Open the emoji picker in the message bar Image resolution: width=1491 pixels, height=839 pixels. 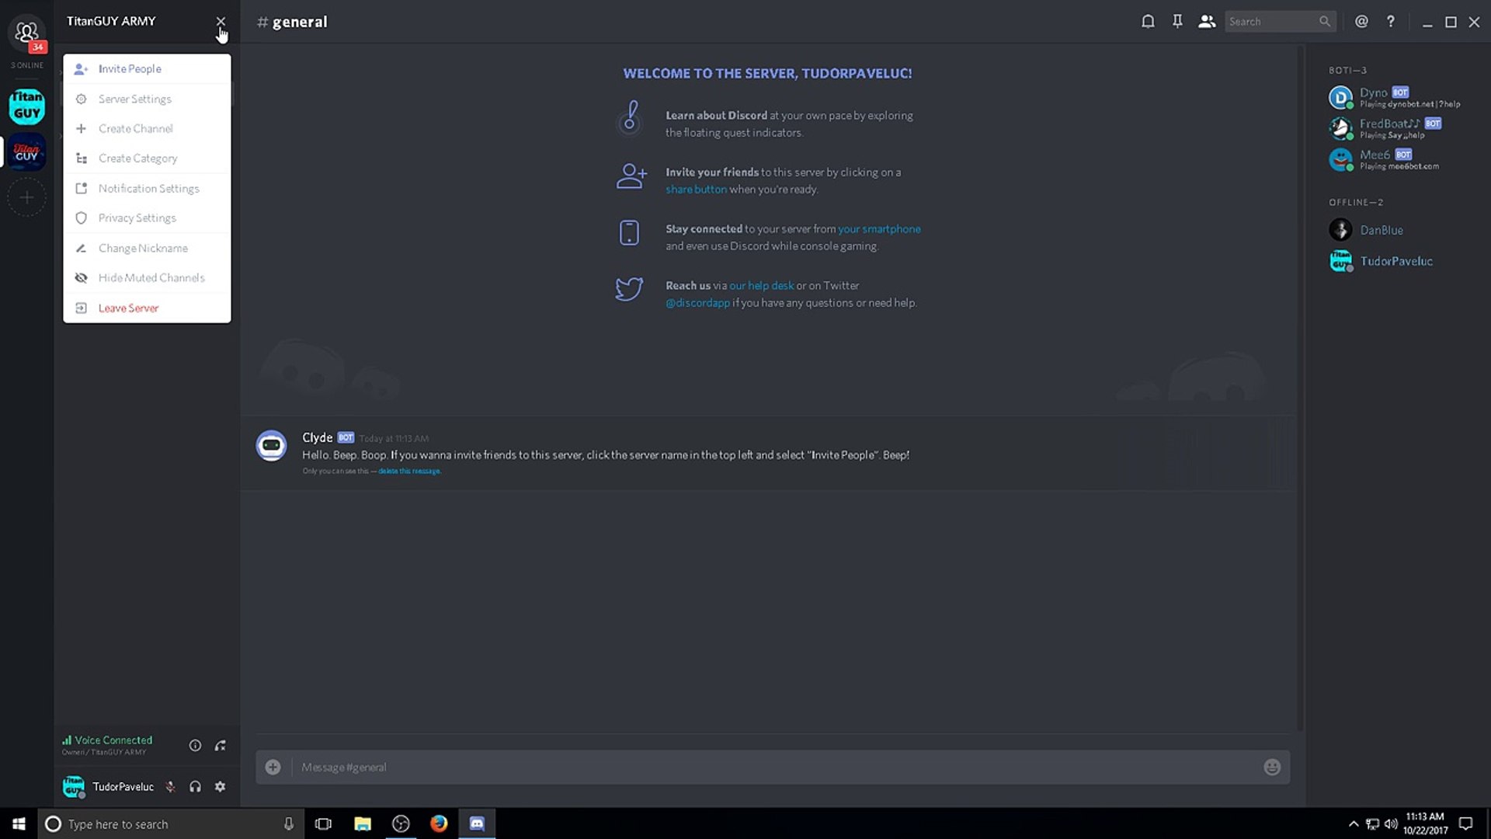1272,767
